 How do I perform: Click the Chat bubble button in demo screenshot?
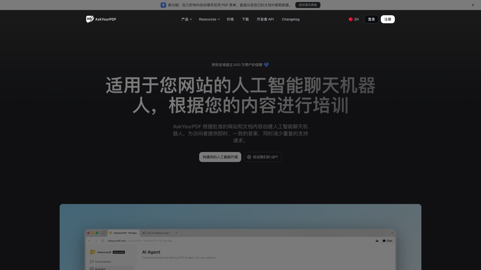pos(387,241)
